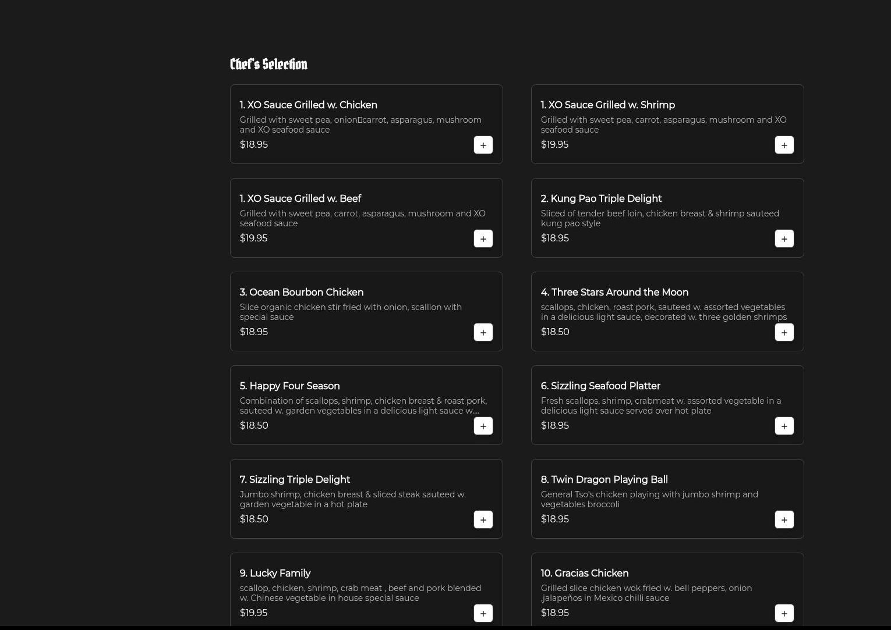Click the "Slice organic chicken stir fried" description
This screenshot has height=630, width=891.
351,312
